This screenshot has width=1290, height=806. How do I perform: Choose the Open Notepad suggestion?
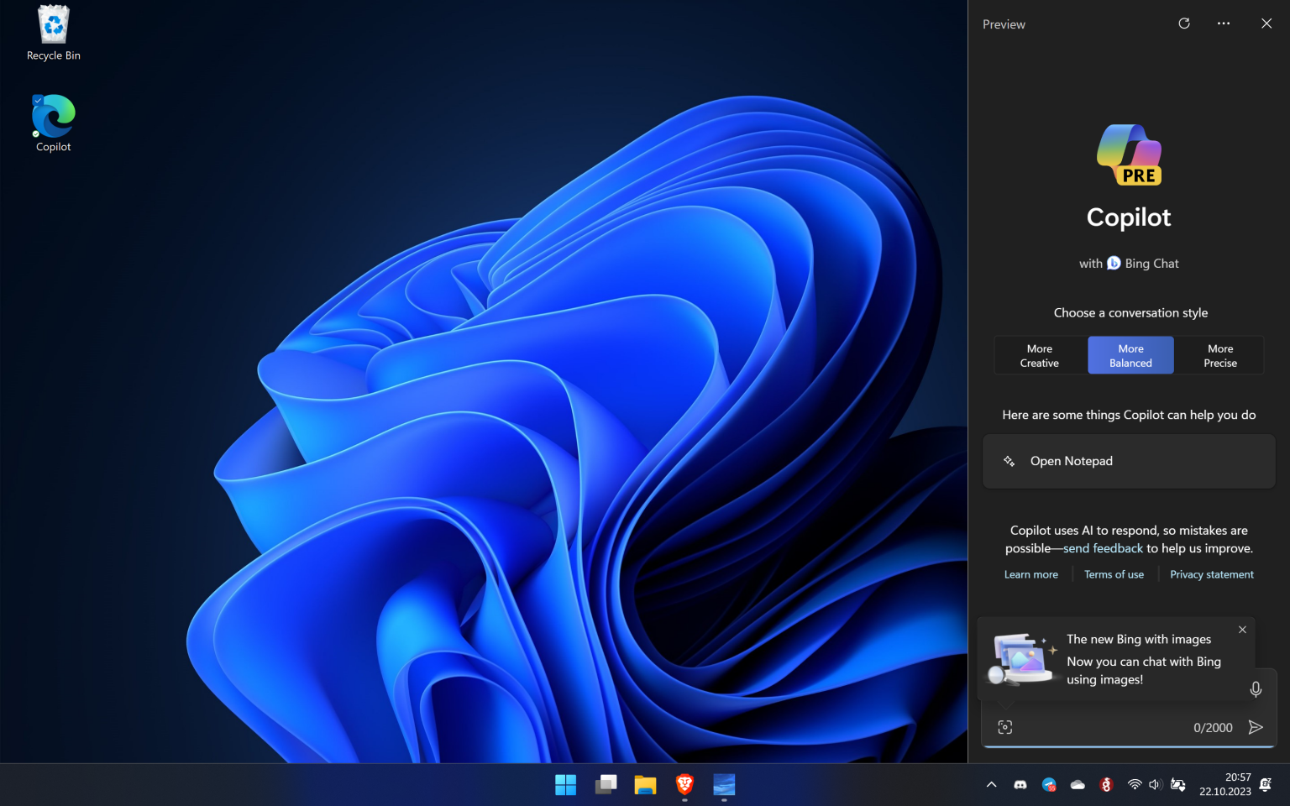tap(1129, 461)
